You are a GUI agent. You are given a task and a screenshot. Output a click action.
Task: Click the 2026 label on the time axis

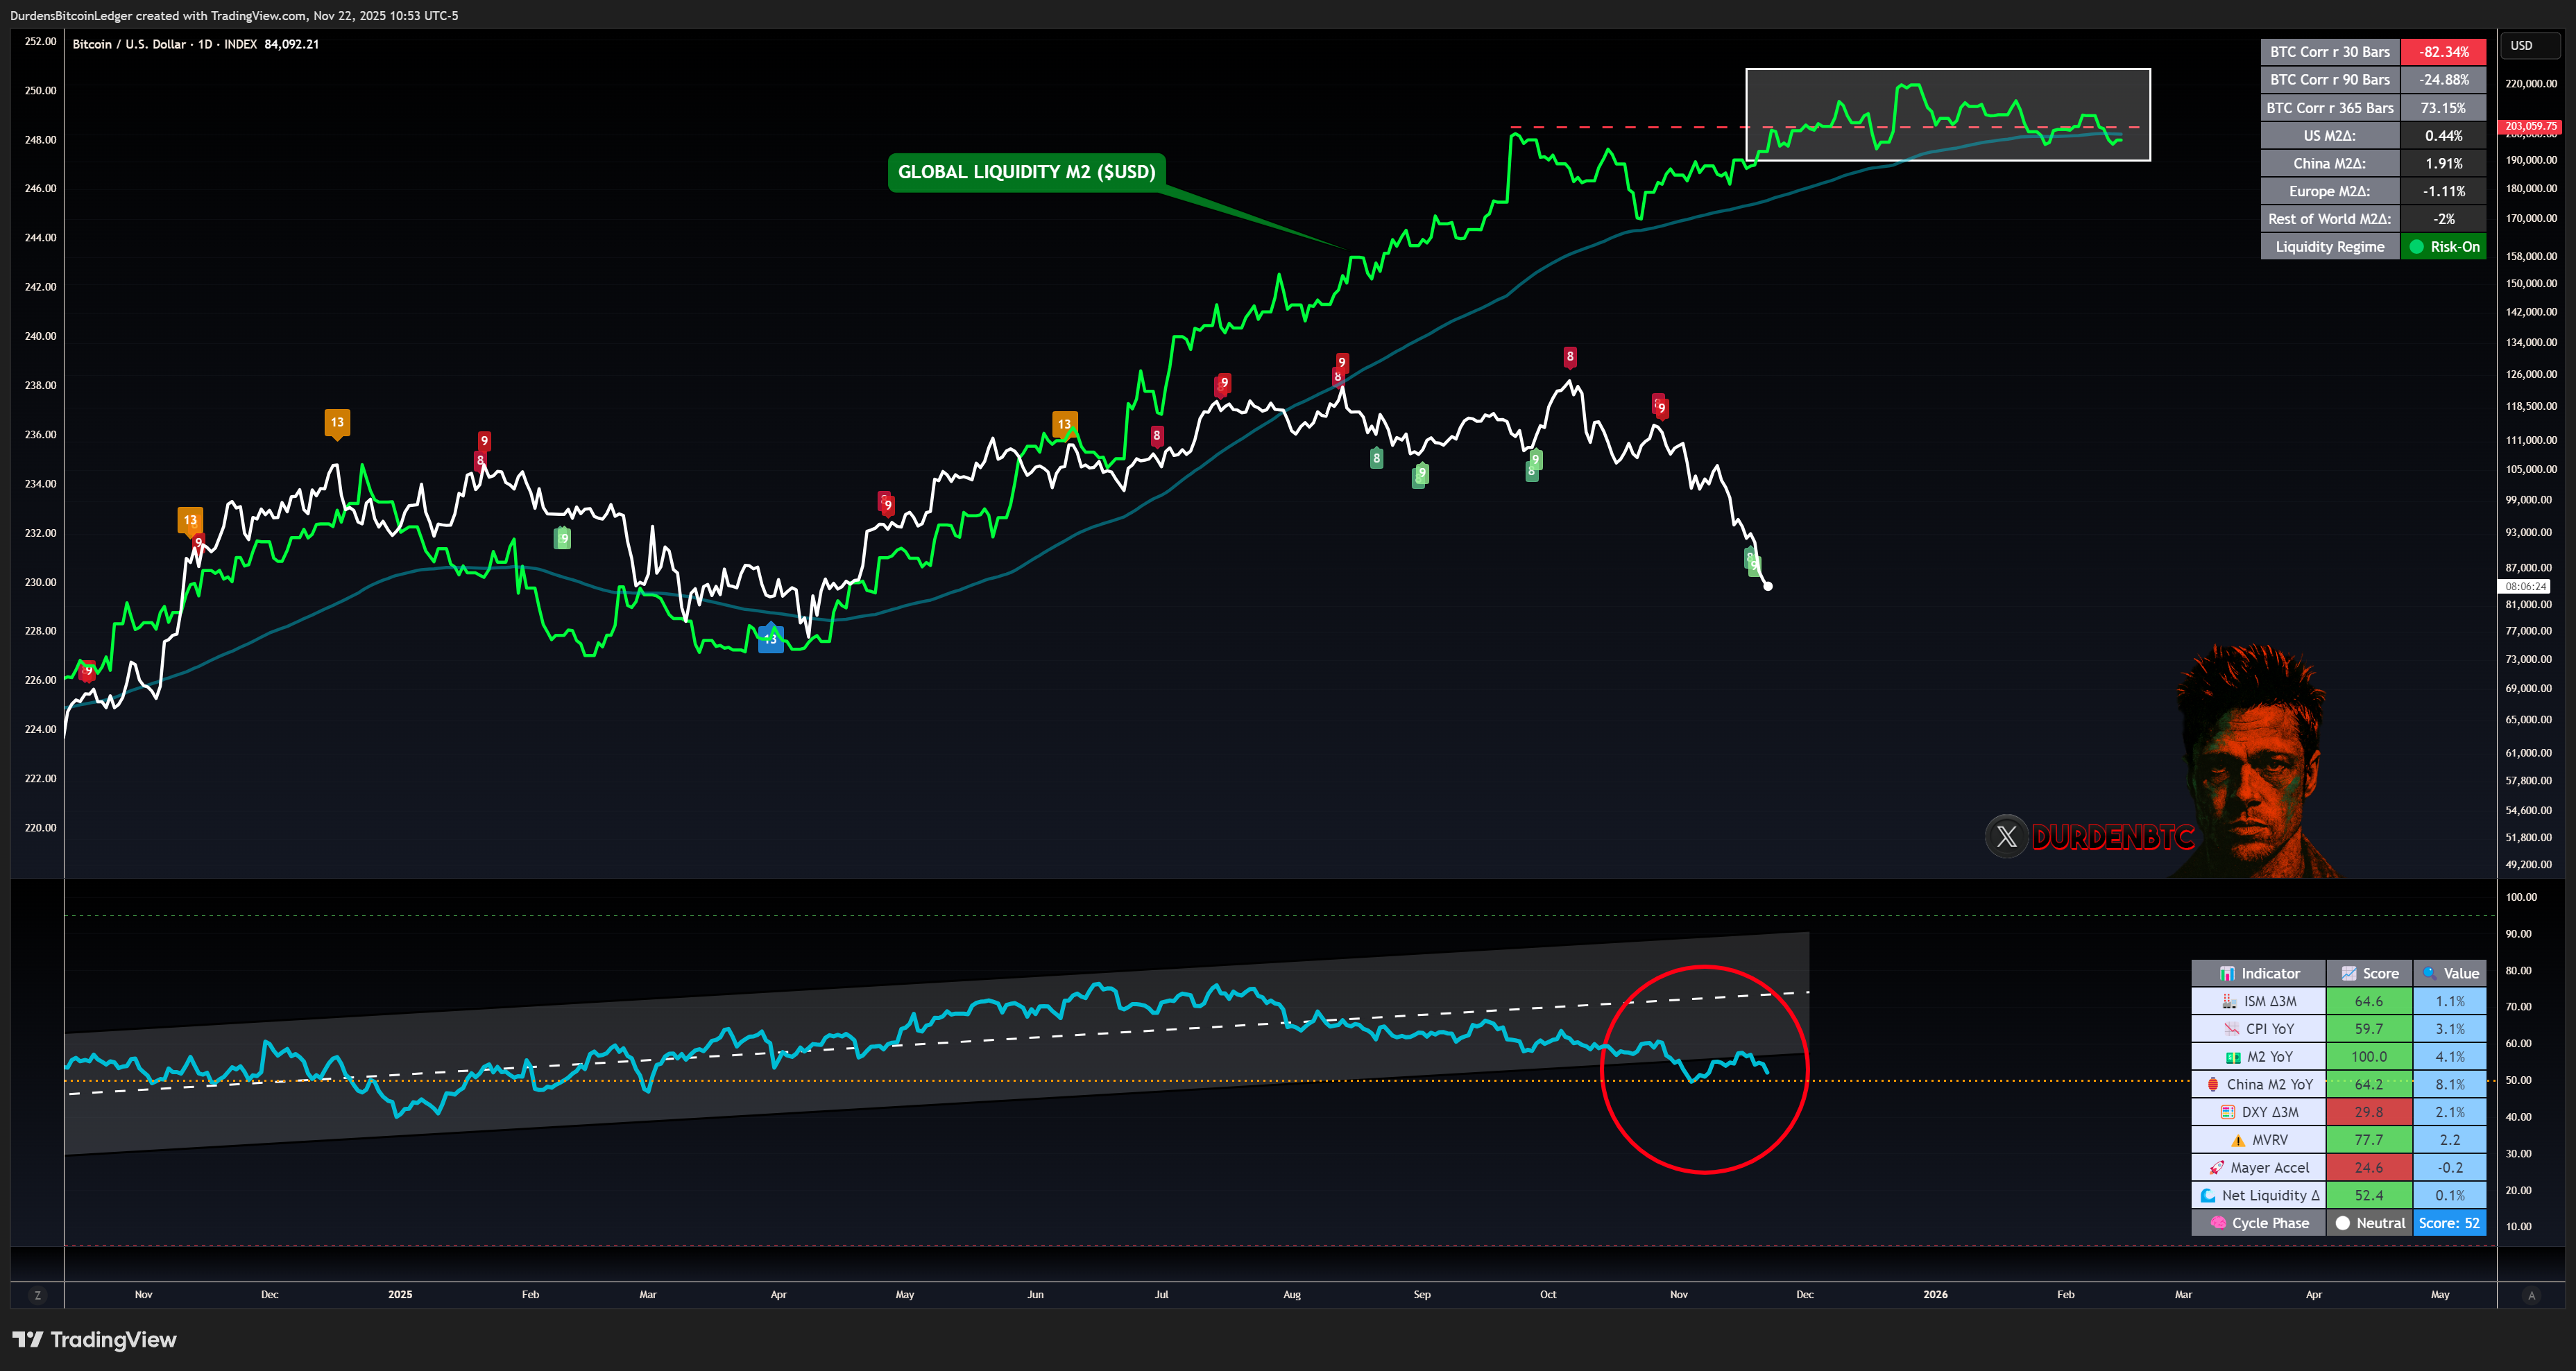(1935, 1294)
